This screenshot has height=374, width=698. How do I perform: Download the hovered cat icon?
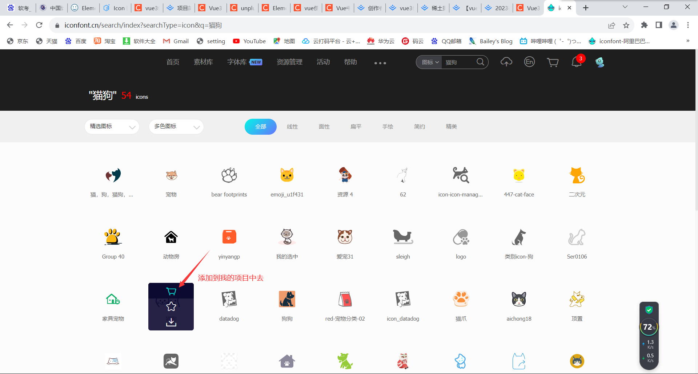click(171, 322)
